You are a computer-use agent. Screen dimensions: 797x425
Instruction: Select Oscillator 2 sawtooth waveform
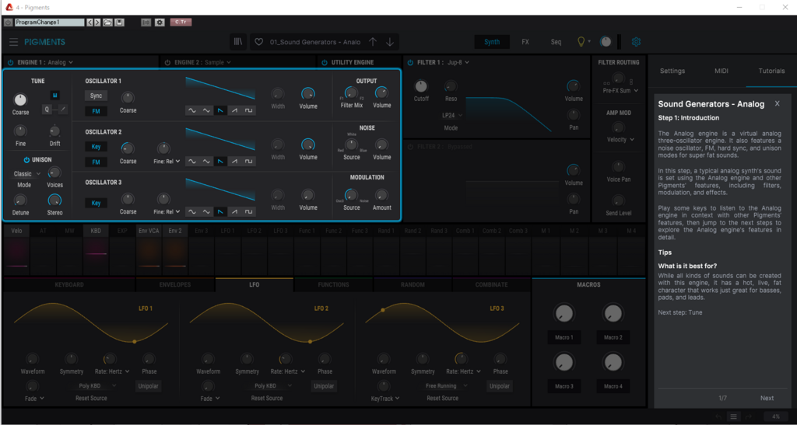pos(220,162)
